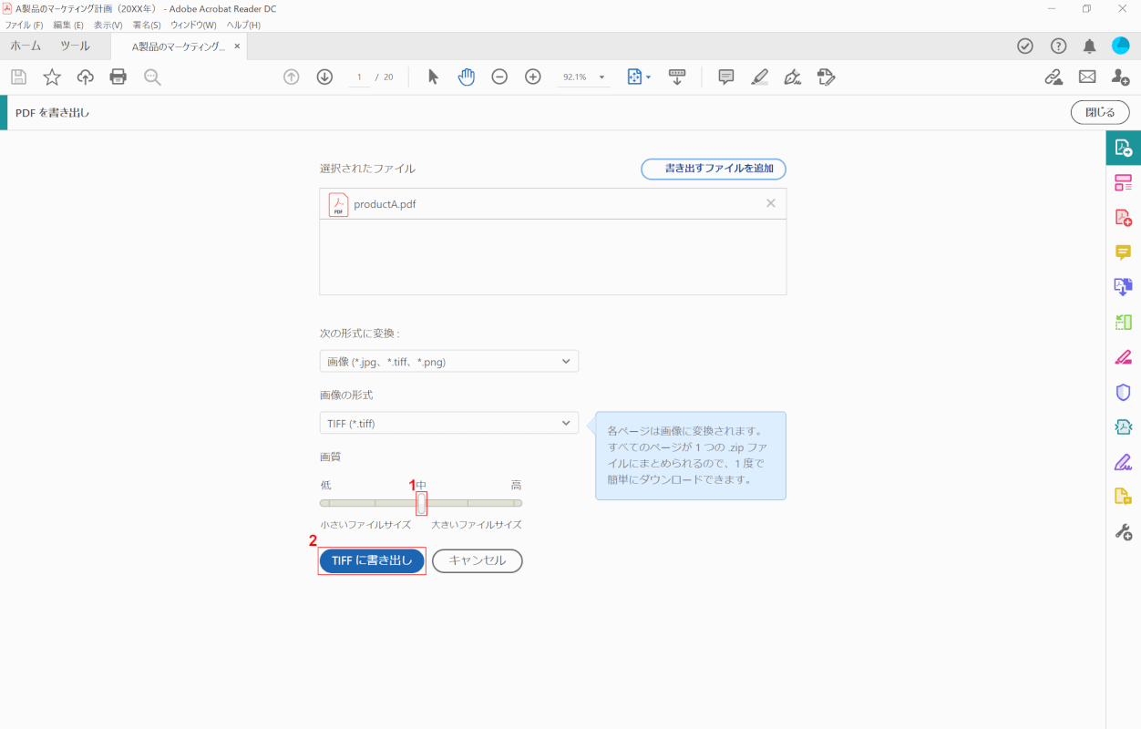The width and height of the screenshot is (1141, 729).
Task: Remove productA.pdf with the X button
Action: pos(771,203)
